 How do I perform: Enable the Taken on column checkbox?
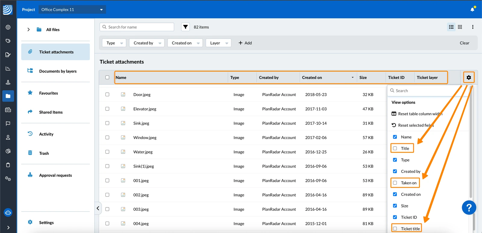coord(395,183)
